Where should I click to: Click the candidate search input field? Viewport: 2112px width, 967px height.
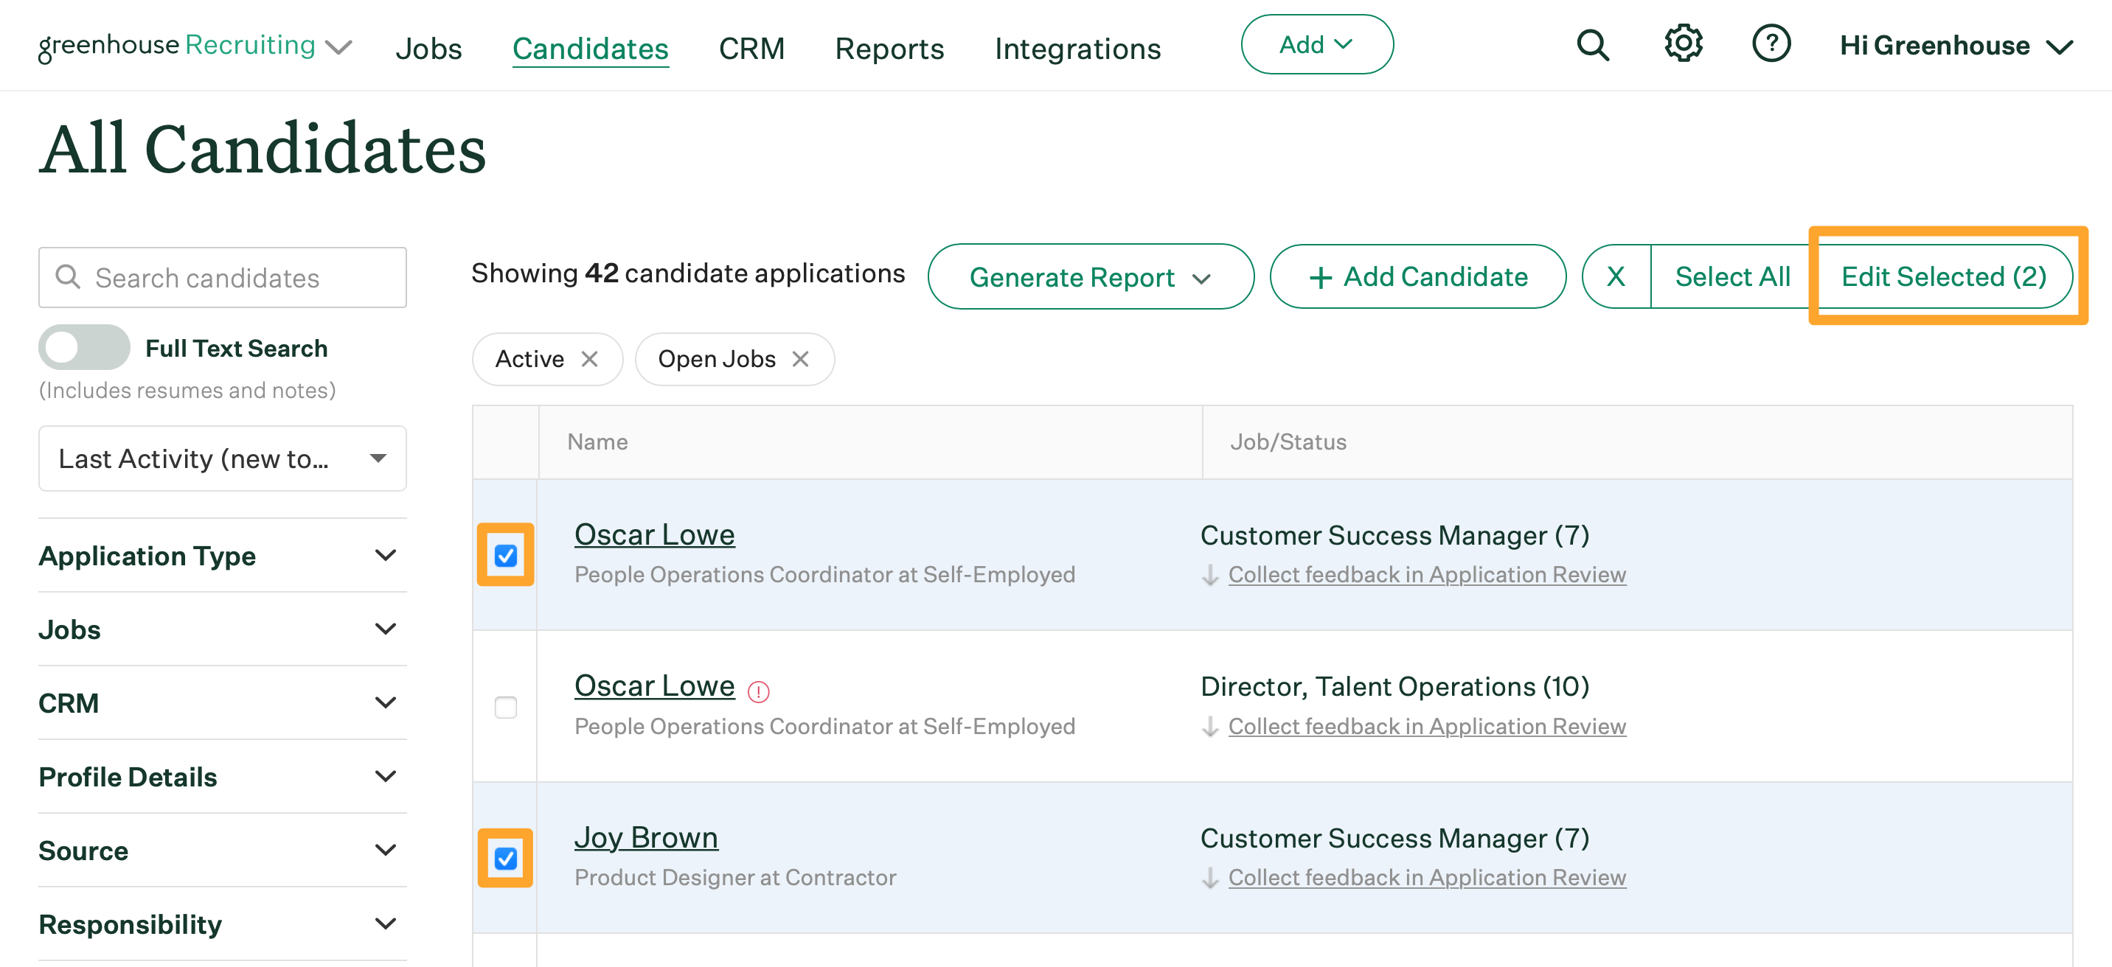click(222, 277)
